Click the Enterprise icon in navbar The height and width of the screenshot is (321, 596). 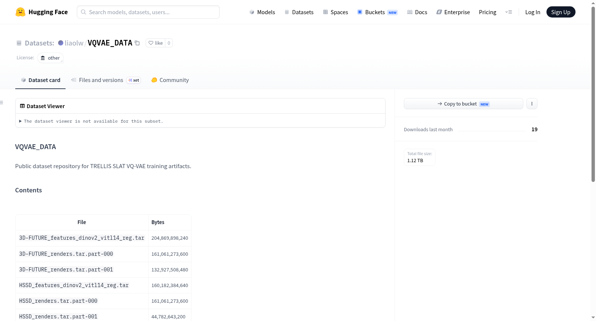click(x=439, y=12)
